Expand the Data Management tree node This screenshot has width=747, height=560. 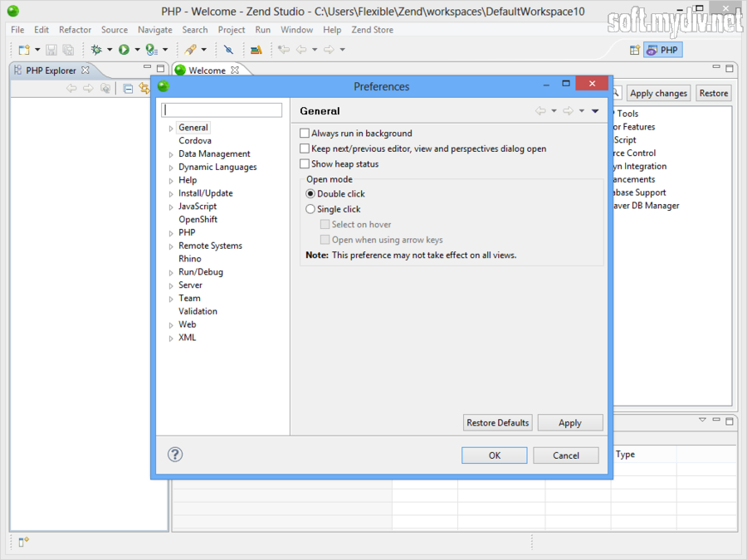tap(170, 154)
